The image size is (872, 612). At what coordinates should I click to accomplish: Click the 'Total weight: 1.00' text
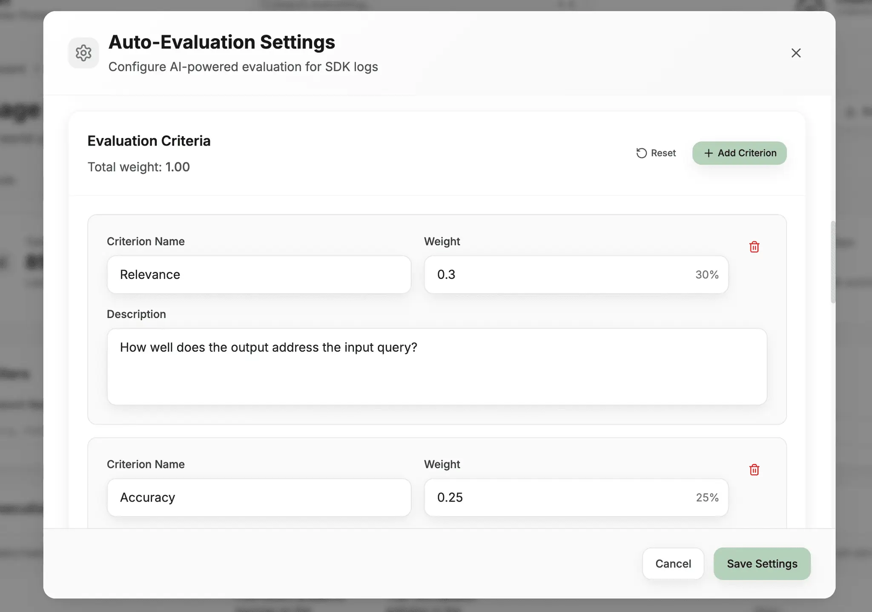[139, 167]
